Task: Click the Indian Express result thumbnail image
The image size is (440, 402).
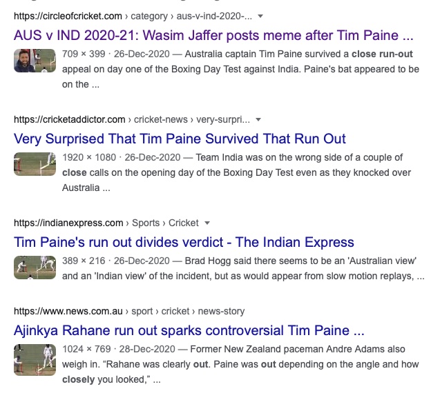Action: coord(35,268)
